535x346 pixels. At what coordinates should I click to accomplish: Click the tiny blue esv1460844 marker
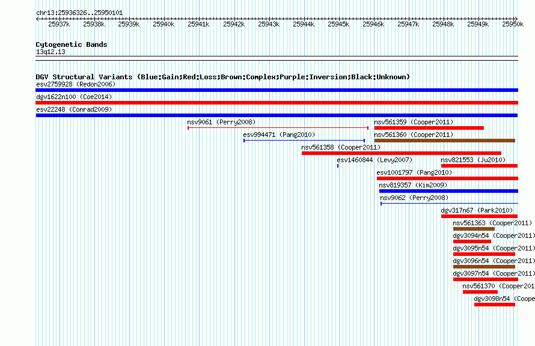(338, 166)
